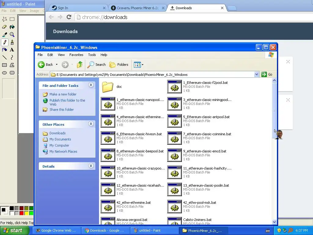Switch to the Sign In Chrome tab
Screen dimensions: 313x235
click(78, 8)
